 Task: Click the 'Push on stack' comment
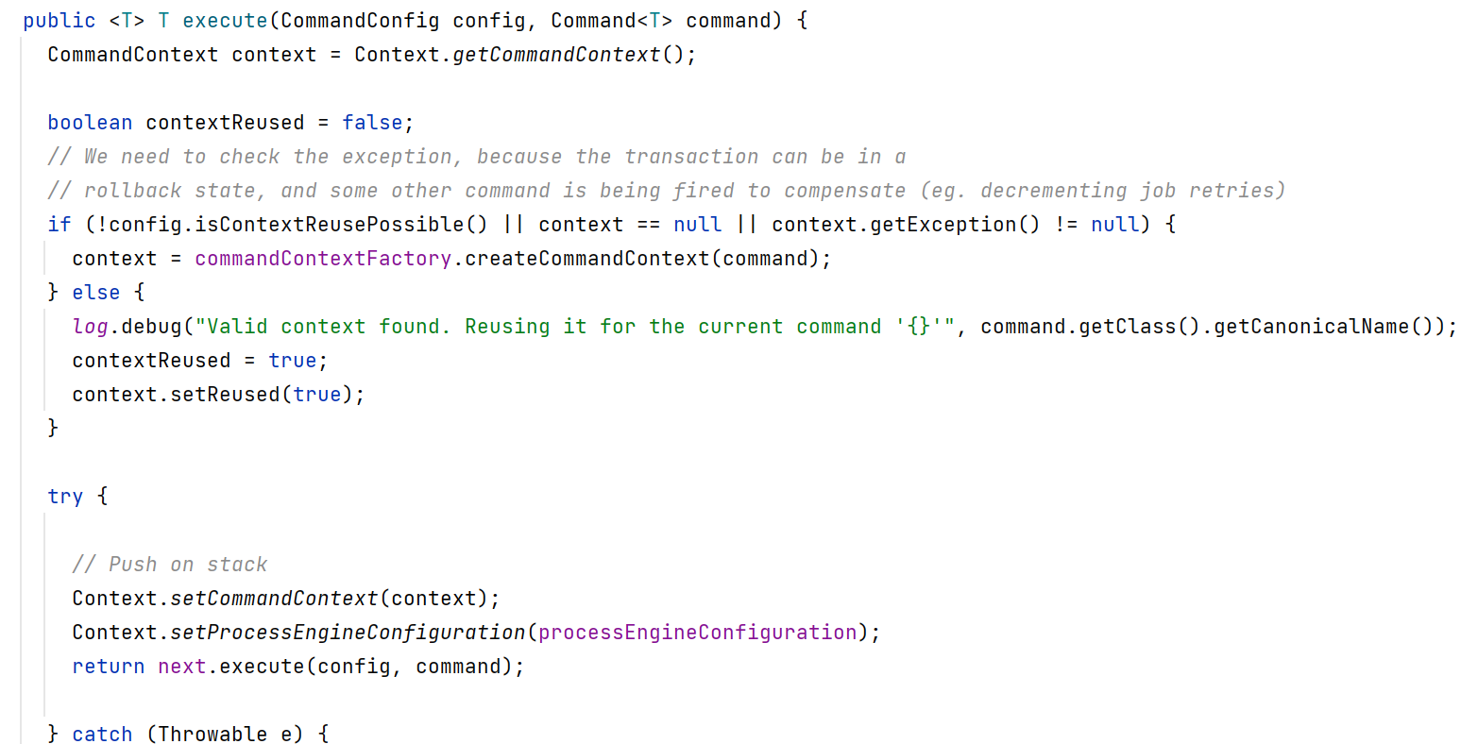click(x=170, y=565)
